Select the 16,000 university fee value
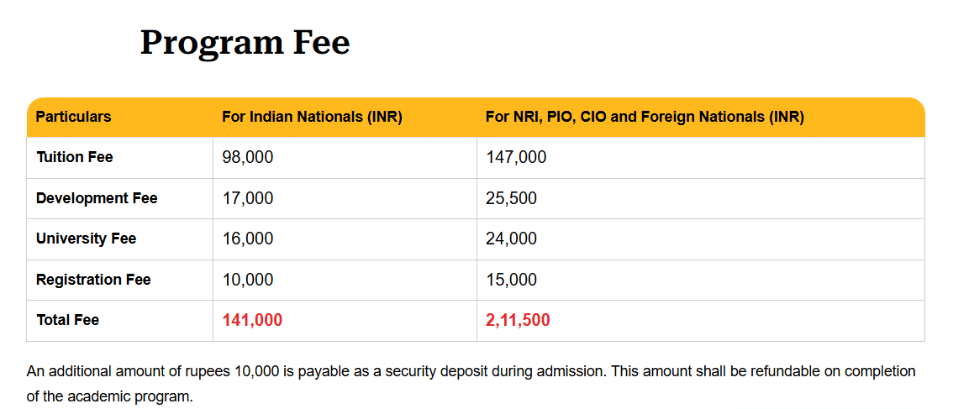The width and height of the screenshot is (969, 409). pyautogui.click(x=248, y=239)
